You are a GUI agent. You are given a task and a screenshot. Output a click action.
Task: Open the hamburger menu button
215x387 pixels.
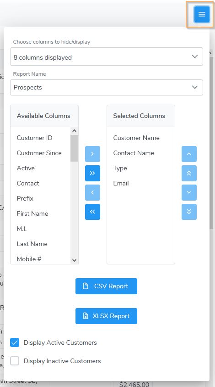point(202,14)
